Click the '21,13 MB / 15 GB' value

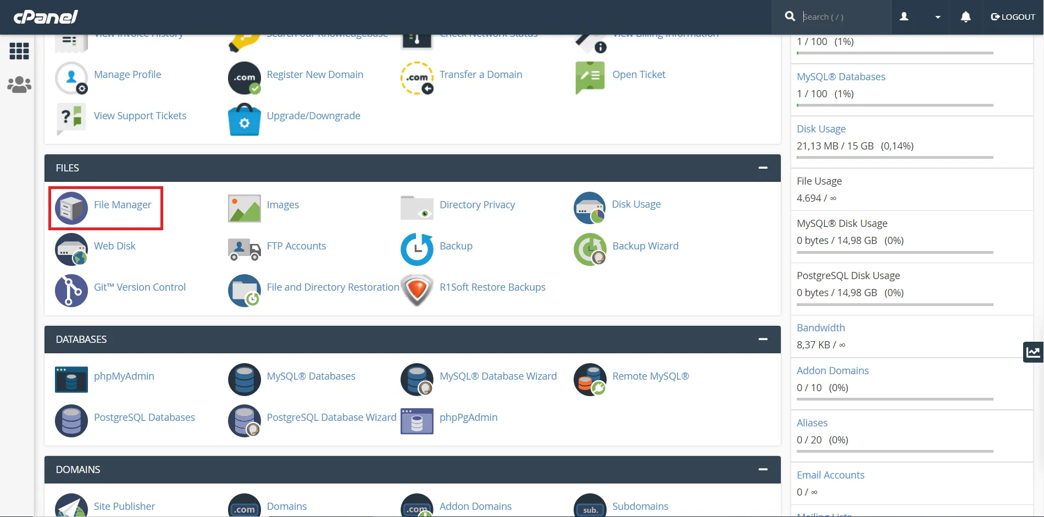(x=835, y=146)
